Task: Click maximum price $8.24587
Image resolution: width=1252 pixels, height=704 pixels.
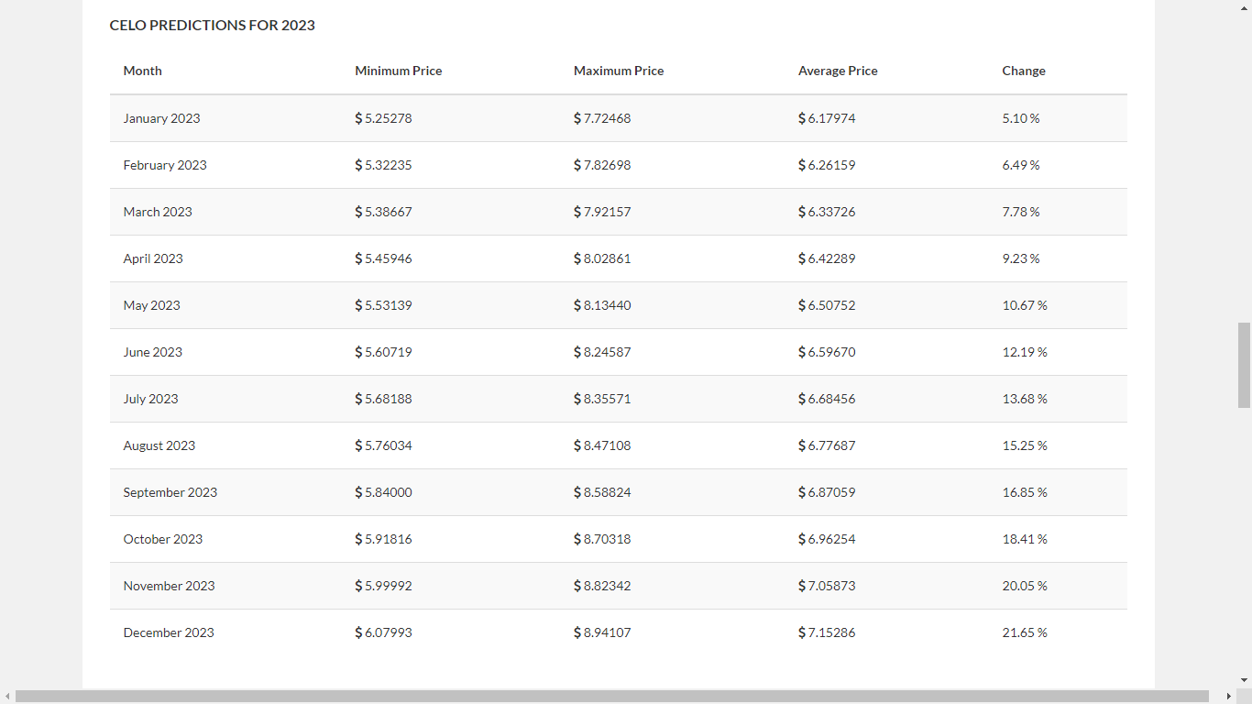Action: click(x=602, y=352)
